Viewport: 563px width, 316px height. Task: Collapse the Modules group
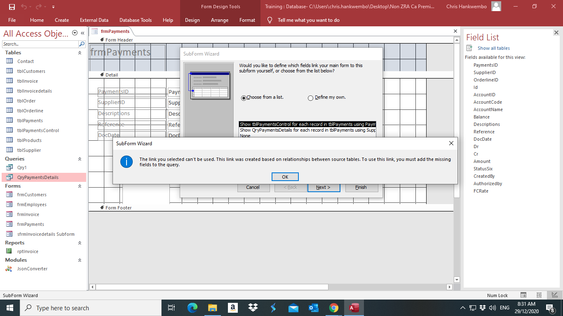point(80,260)
